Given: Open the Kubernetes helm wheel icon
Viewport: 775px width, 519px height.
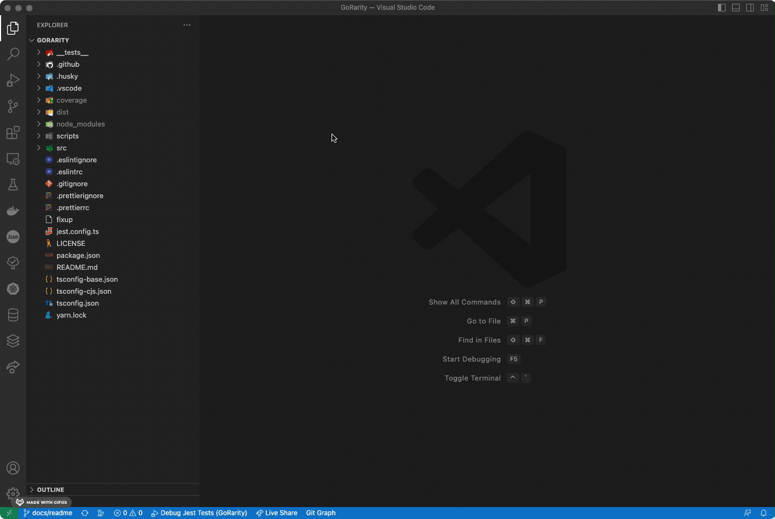Looking at the screenshot, I should (13, 289).
